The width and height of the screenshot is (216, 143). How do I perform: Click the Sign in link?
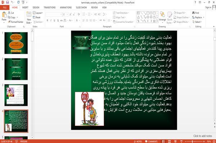[x=208, y=8]
